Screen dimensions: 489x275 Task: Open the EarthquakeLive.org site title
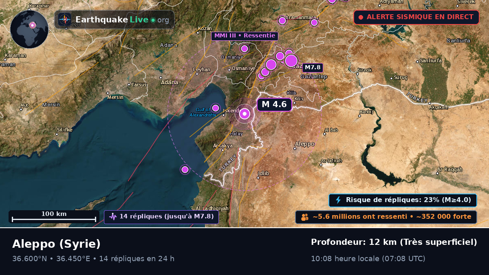click(122, 20)
